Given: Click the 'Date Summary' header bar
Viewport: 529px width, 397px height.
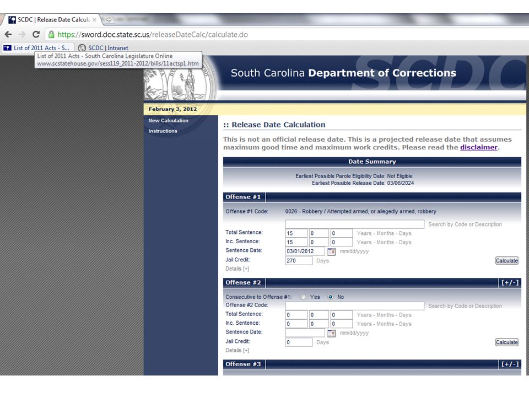Looking at the screenshot, I should 372,162.
